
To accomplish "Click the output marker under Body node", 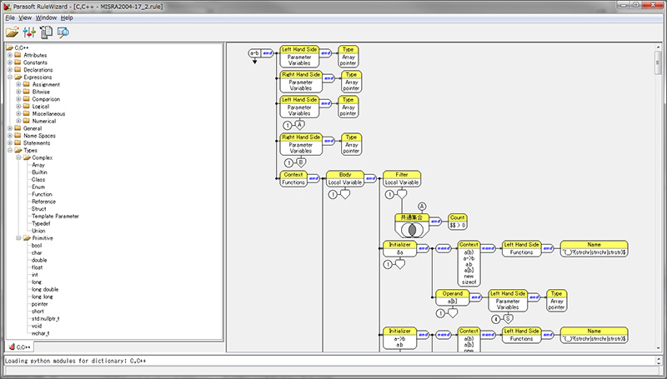I will pyautogui.click(x=345, y=195).
